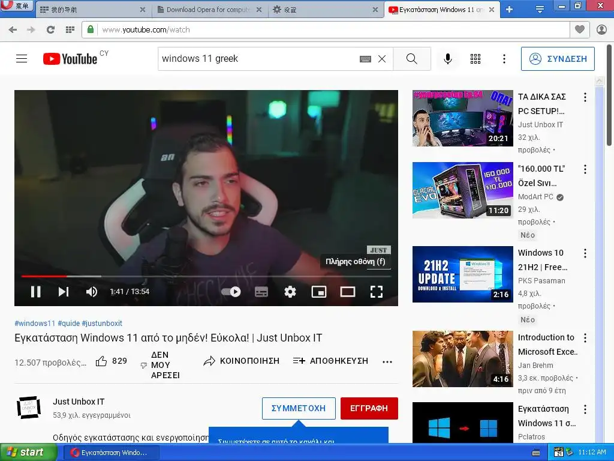Open the Just Unbox IT channel avatar
Viewport: 614px width, 461px height.
click(x=29, y=408)
